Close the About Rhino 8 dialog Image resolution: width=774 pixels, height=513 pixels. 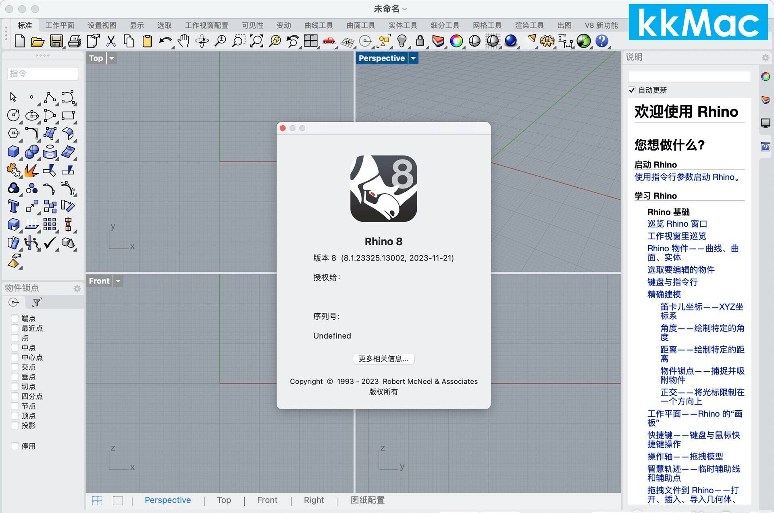(283, 128)
